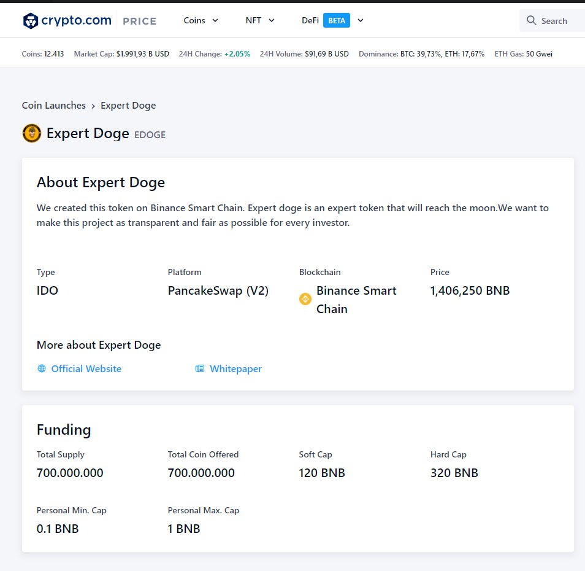Click the 0.1 BNB personal min cap
This screenshot has width=585, height=571.
58,529
